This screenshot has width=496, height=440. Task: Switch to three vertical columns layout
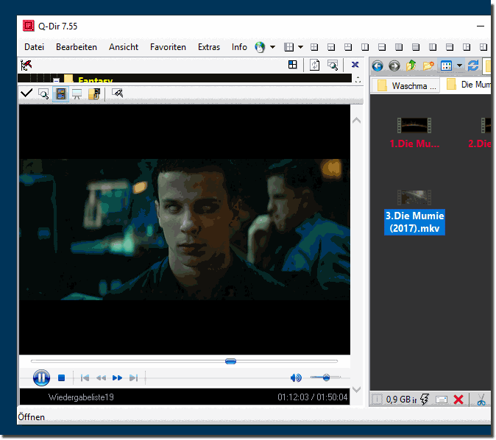[433, 47]
